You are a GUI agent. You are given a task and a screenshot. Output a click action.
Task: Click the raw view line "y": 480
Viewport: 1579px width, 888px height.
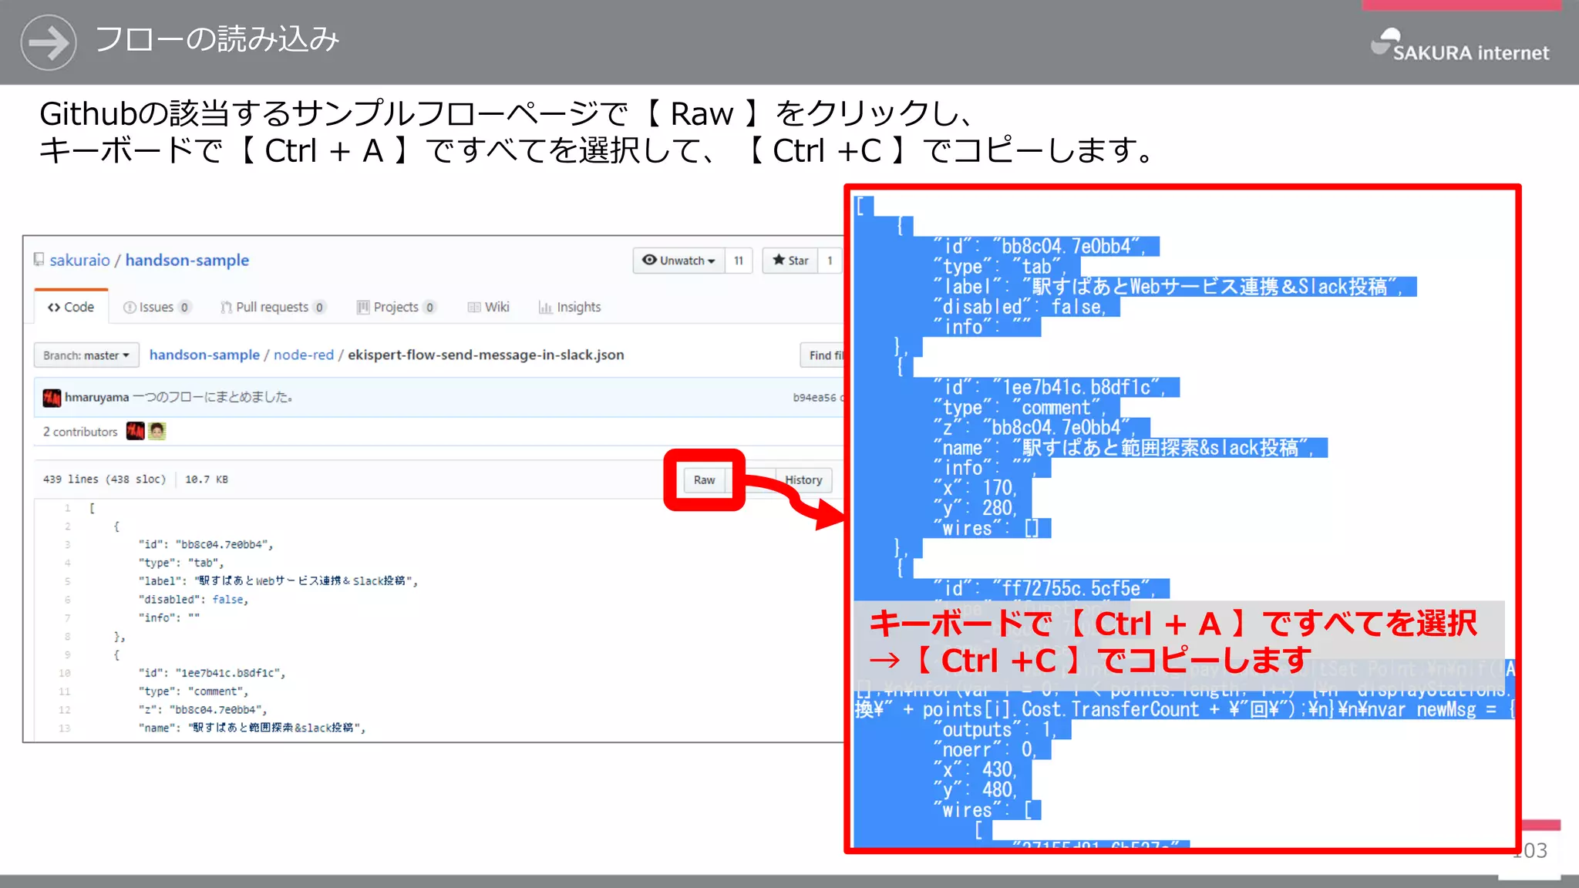(975, 790)
